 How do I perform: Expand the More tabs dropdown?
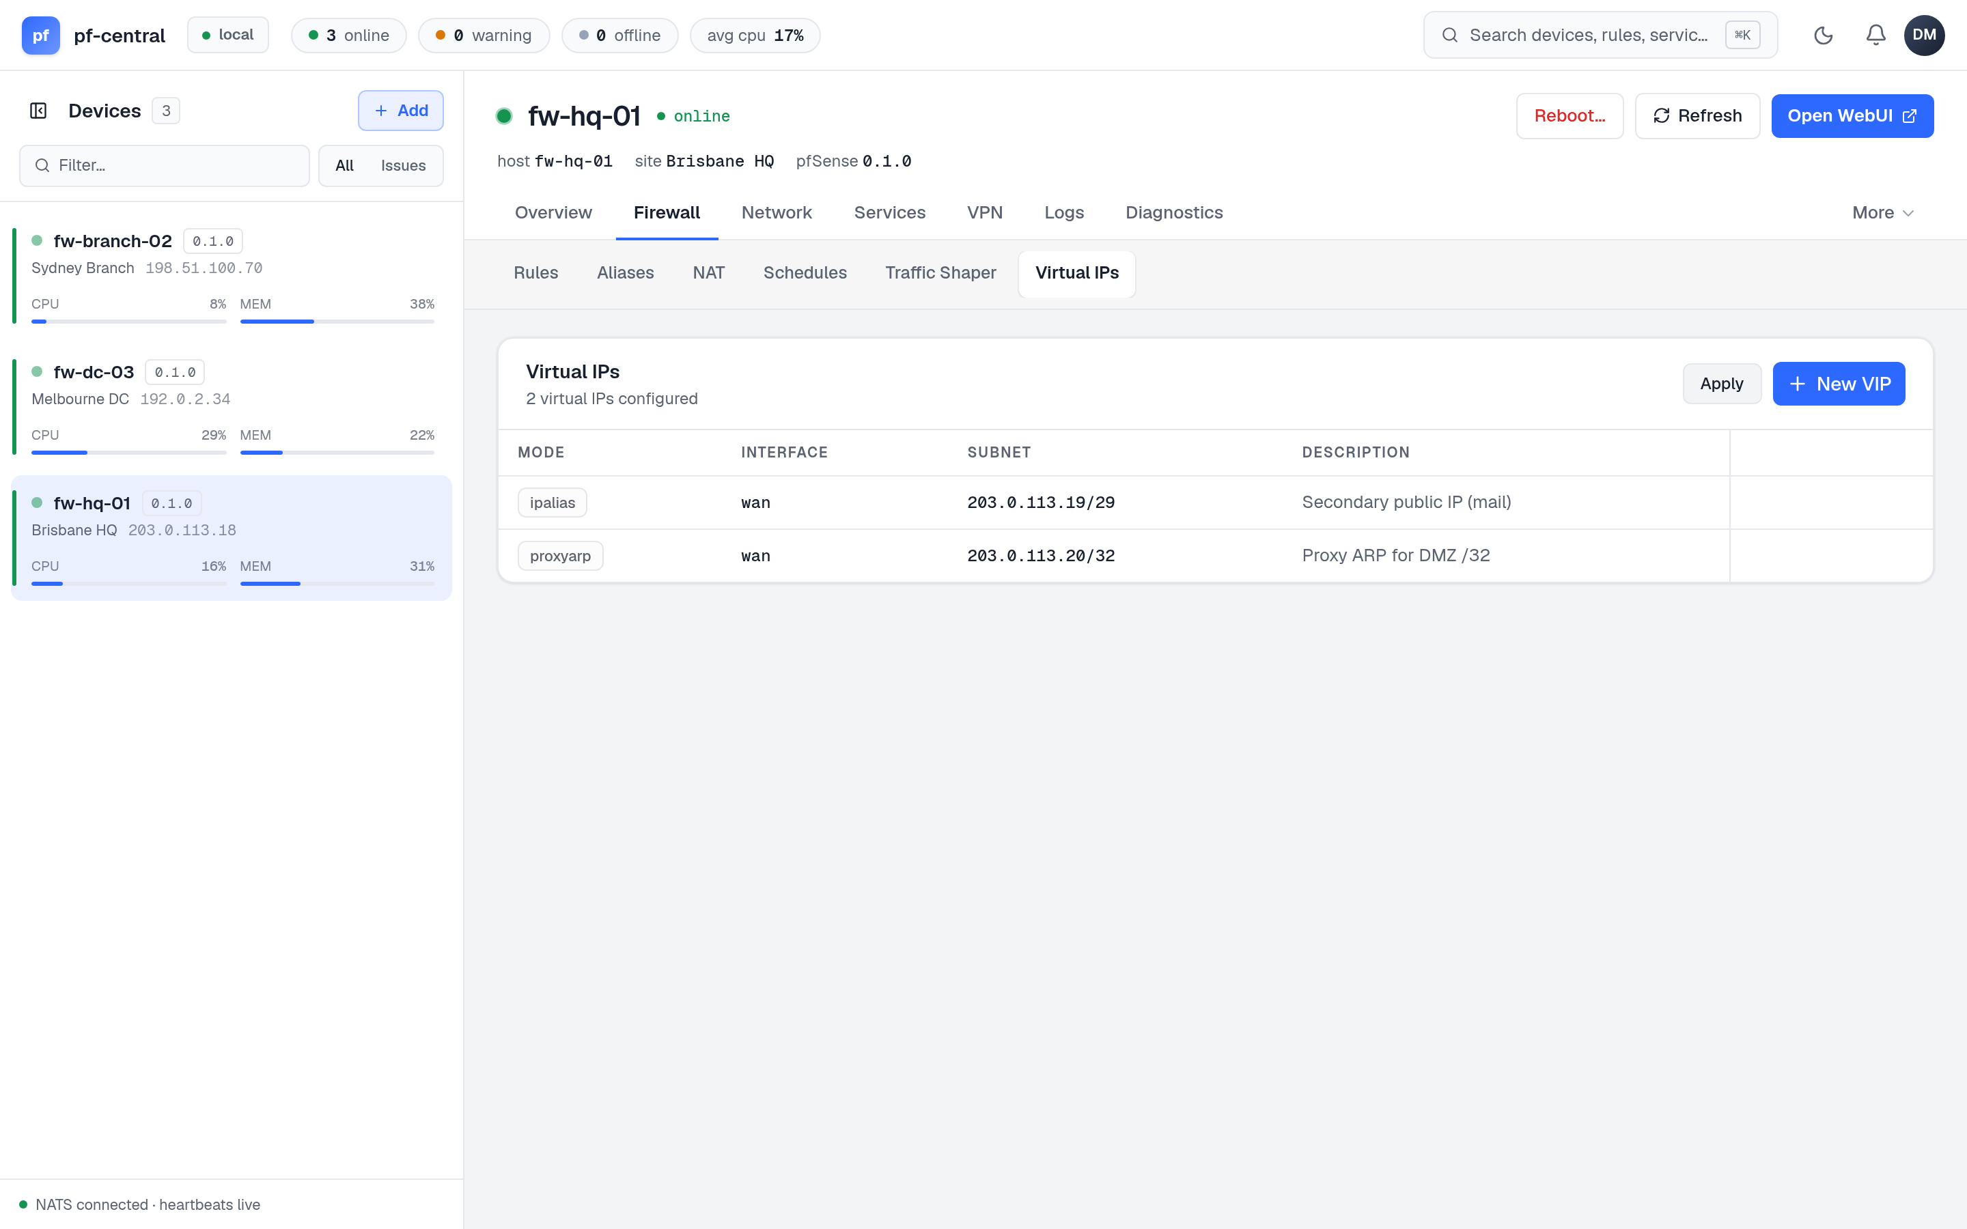[x=1882, y=213]
